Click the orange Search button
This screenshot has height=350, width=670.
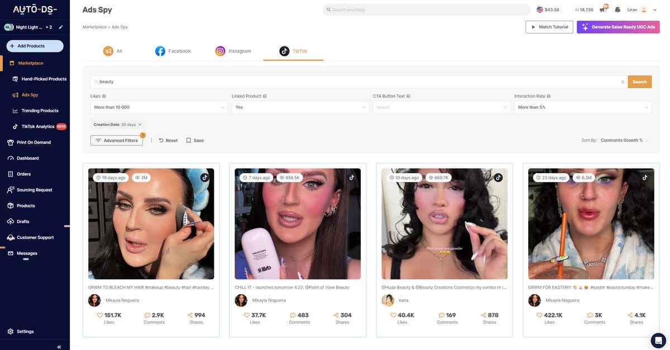point(640,81)
